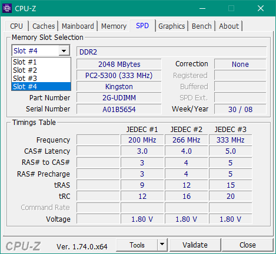The height and width of the screenshot is (254, 276).
Task: Collapse the memory slot dropdown arrow
Action: tap(64, 51)
